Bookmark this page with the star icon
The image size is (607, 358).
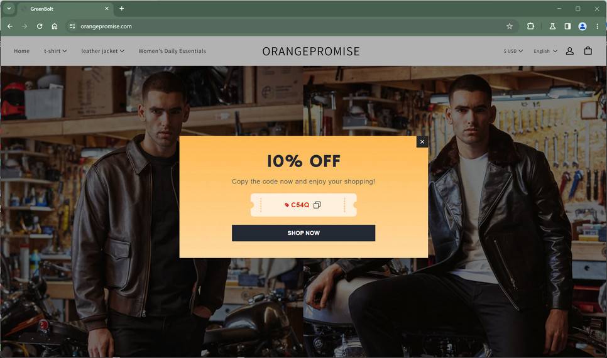click(x=510, y=26)
